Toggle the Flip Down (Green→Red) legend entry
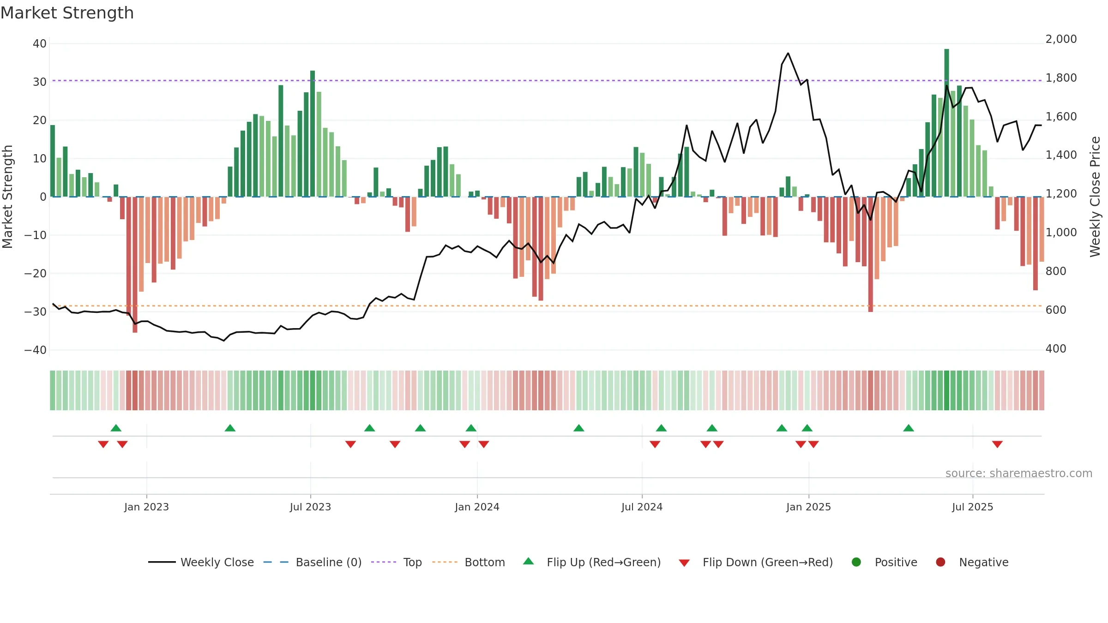 (756, 562)
